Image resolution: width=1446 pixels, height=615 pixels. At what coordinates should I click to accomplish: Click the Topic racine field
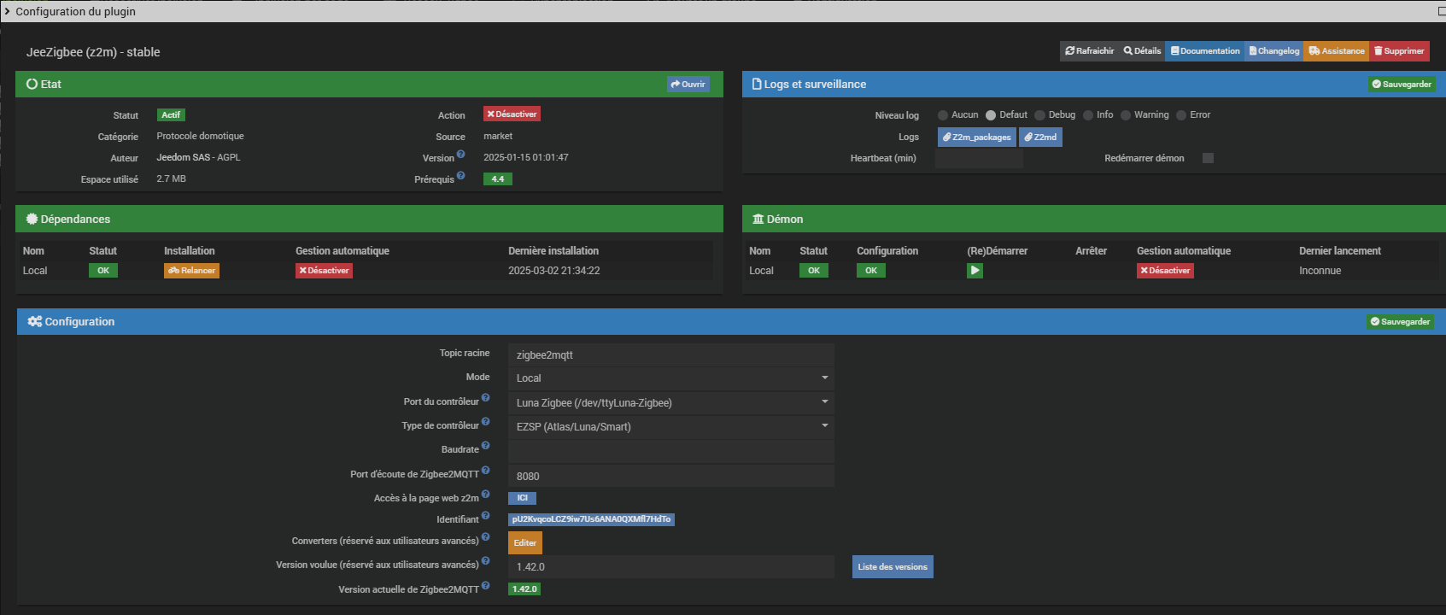pyautogui.click(x=670, y=355)
